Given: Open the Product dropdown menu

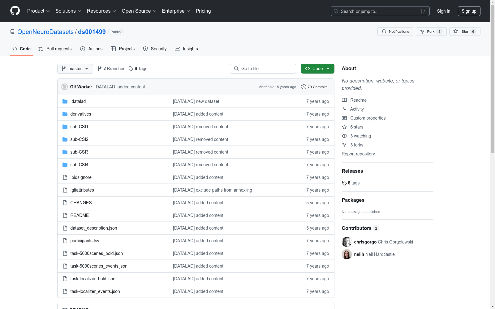Looking at the screenshot, I should coord(38,11).
